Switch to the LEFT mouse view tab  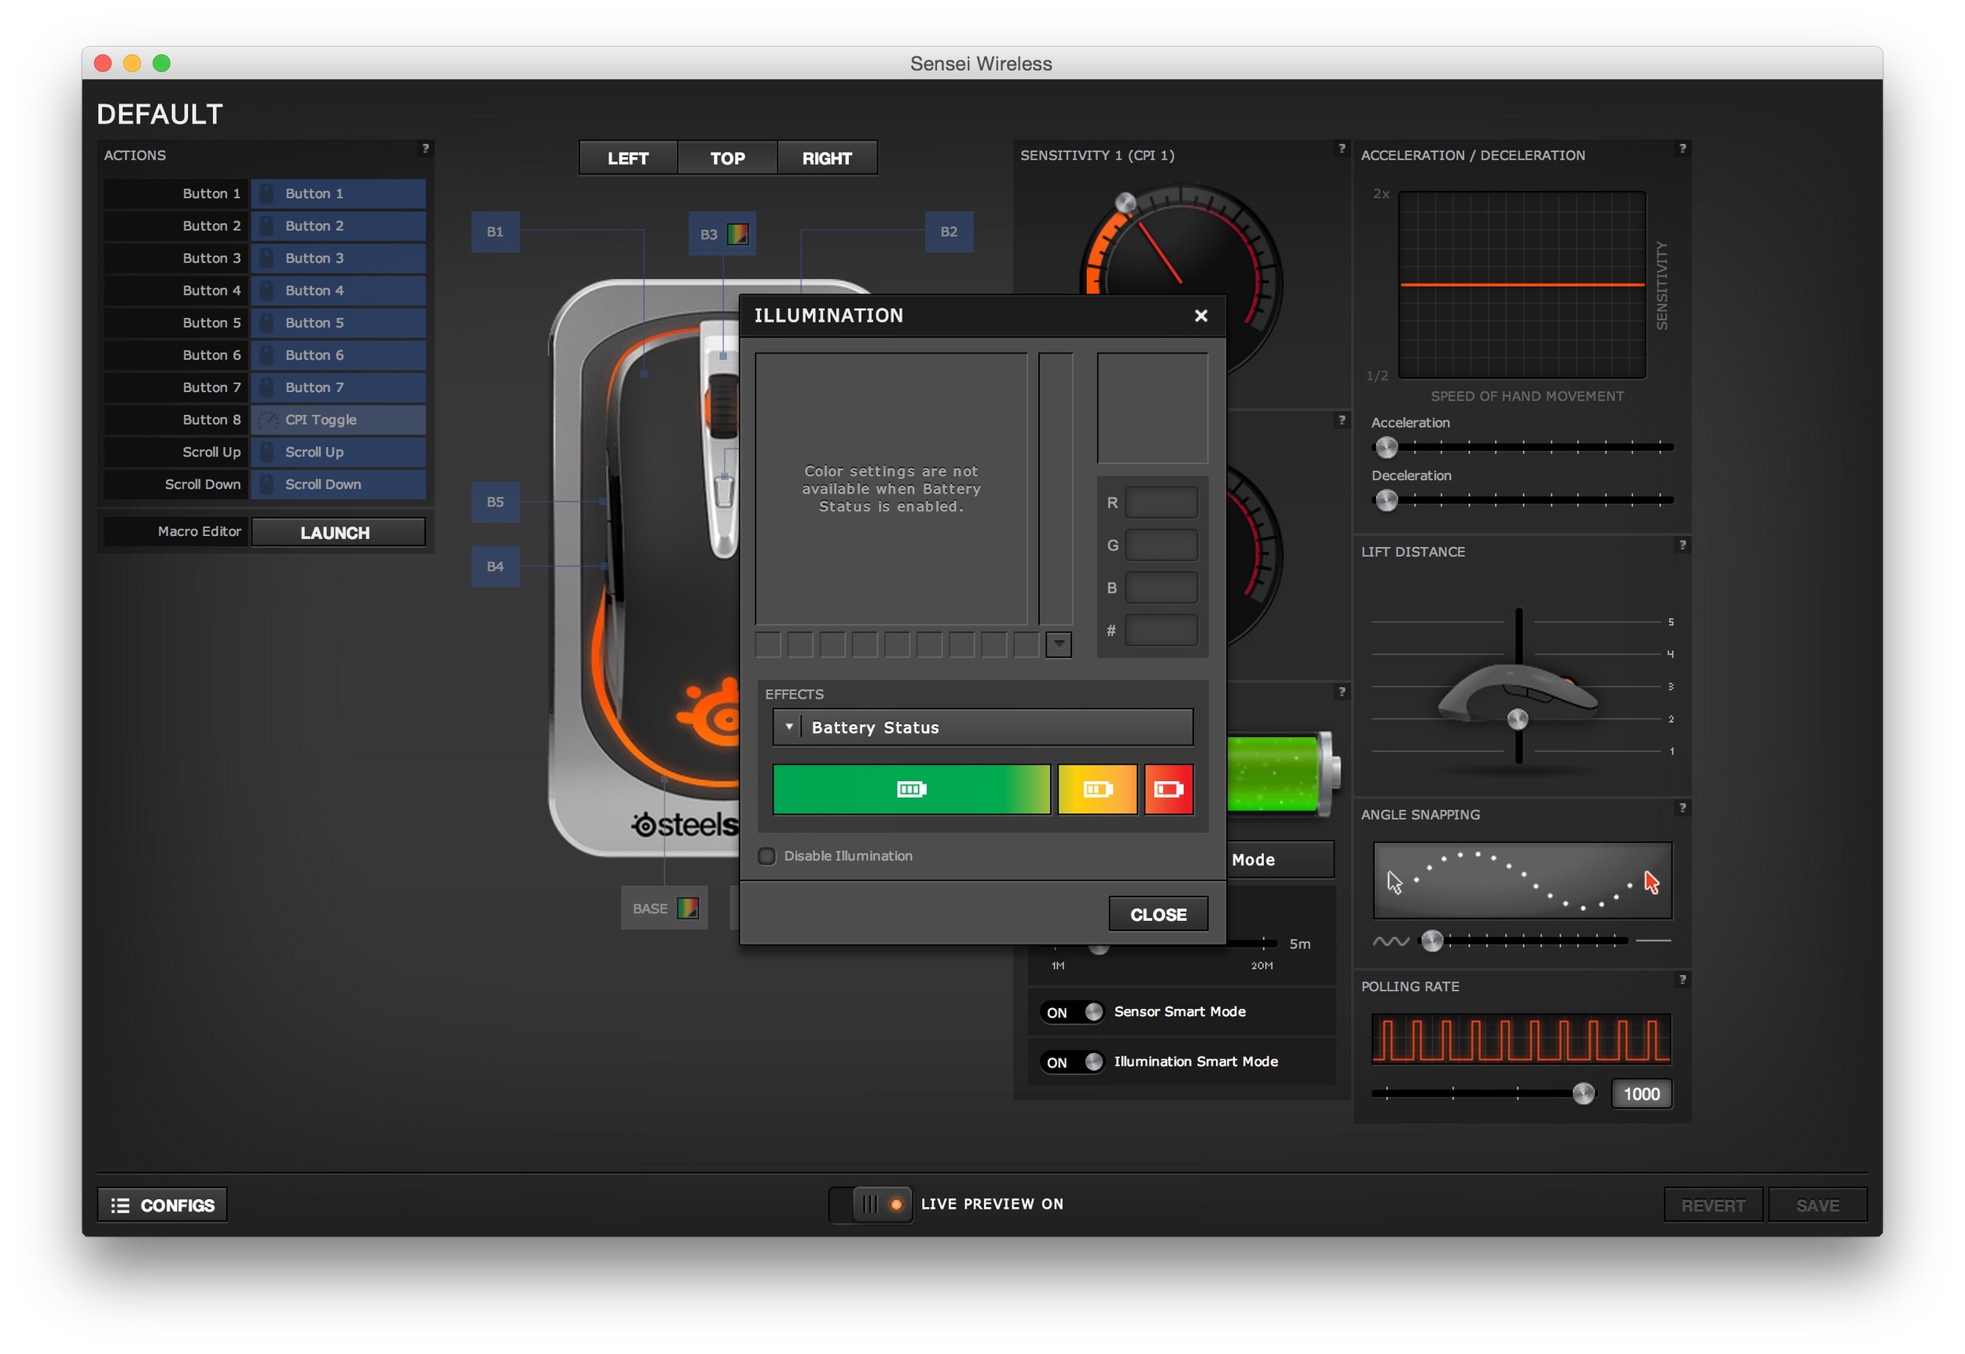(x=628, y=159)
